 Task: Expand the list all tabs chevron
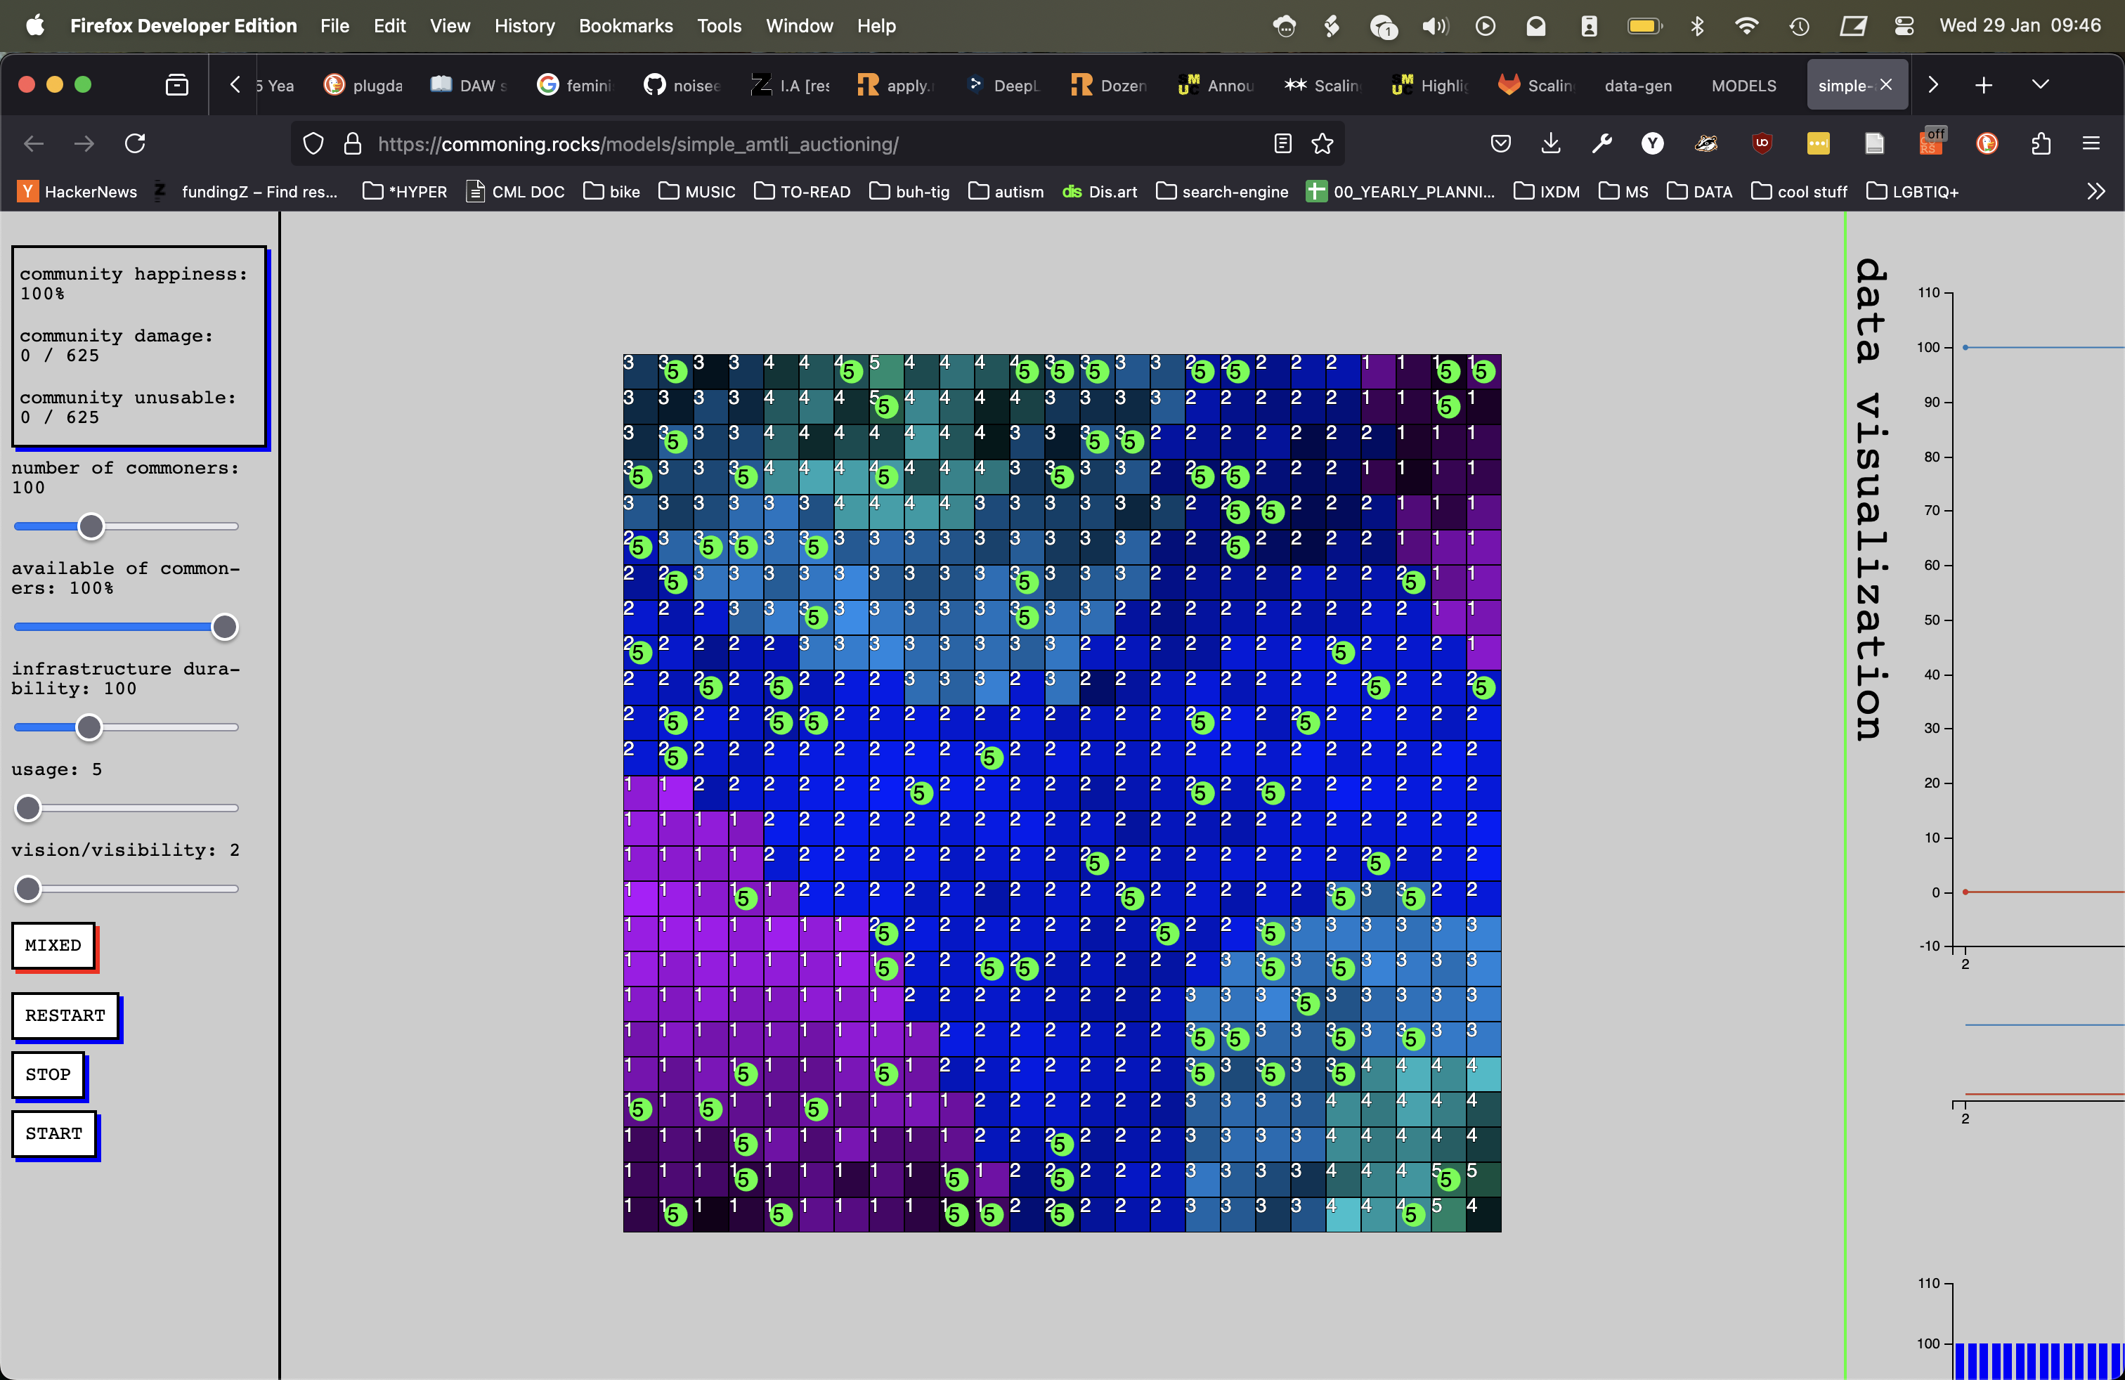coord(2040,85)
